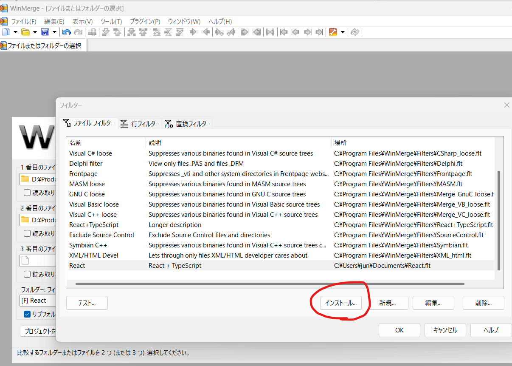512x366 pixels.
Task: Click the Refresh toolbar icon
Action: click(x=354, y=32)
